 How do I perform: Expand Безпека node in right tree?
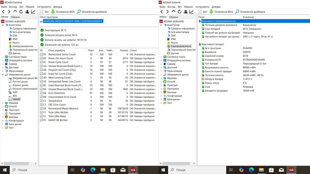161,92
